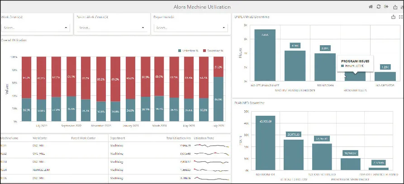The image size is (404, 184).
Task: Open the Department(s) filter dropdown
Action: (188, 28)
